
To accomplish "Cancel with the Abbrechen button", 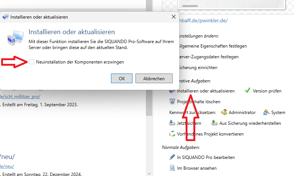I will tap(154, 78).
